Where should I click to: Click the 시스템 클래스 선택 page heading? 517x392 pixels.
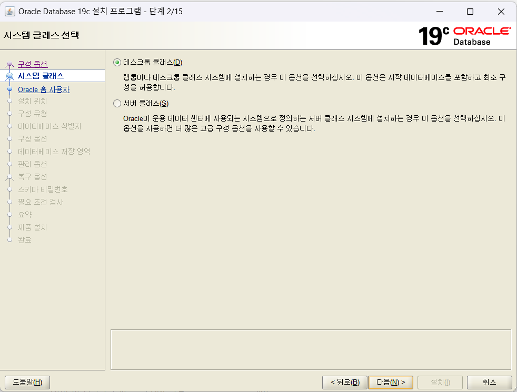tap(41, 35)
